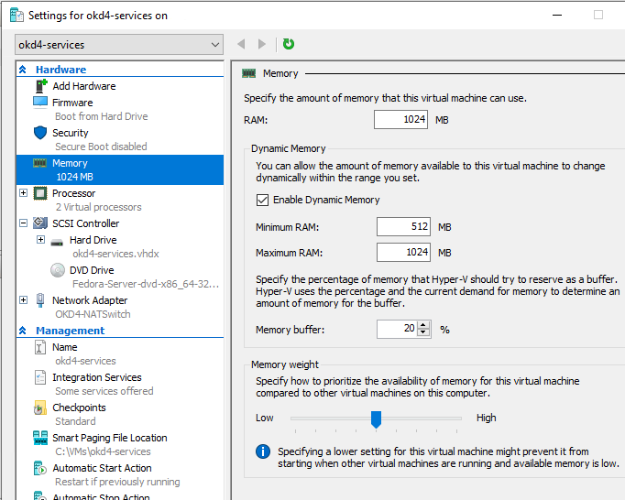Viewport: 625px width, 500px height.
Task: Select the Firmware settings item
Action: point(72,103)
